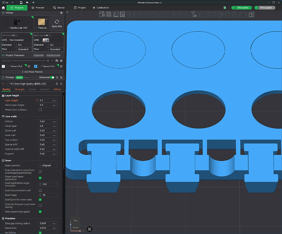The width and height of the screenshot is (282, 234).
Task: Switch to the Preview tab
Action: [x=38, y=8]
